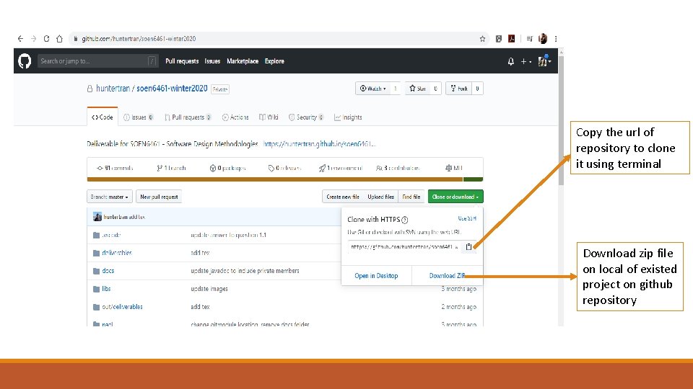693x389 pixels.
Task: View the 0 releases link
Action: 284,168
